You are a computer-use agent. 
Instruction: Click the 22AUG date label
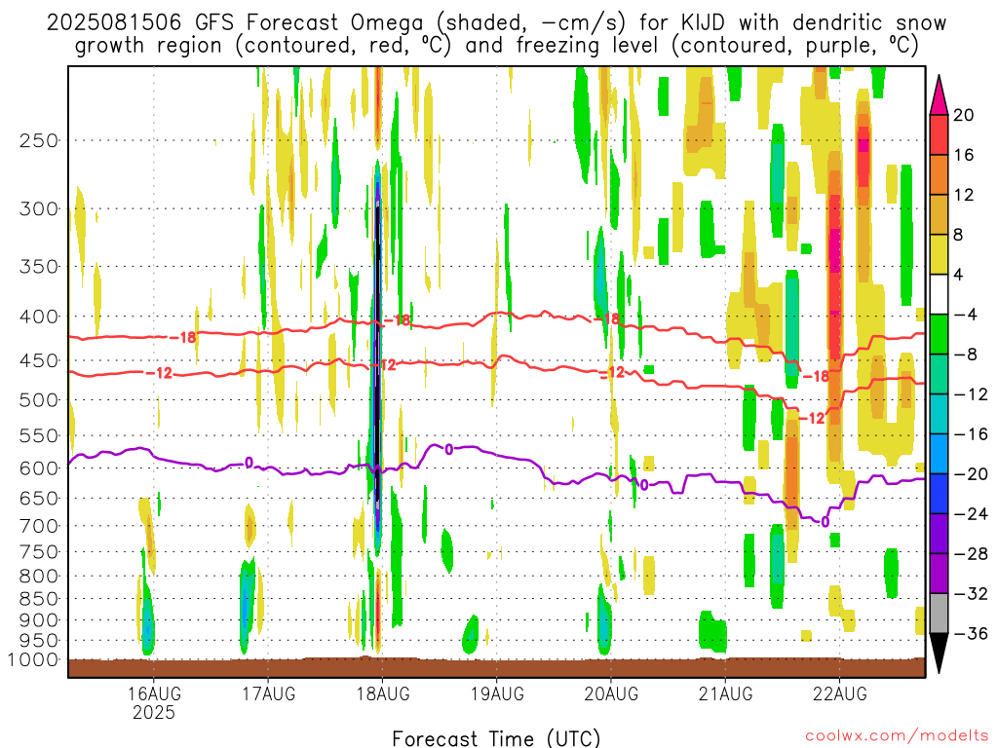click(x=839, y=693)
